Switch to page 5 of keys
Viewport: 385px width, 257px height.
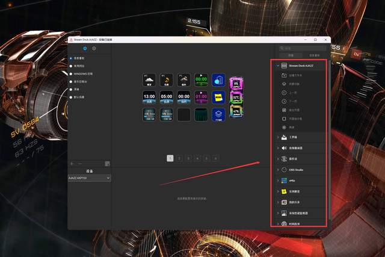206,158
